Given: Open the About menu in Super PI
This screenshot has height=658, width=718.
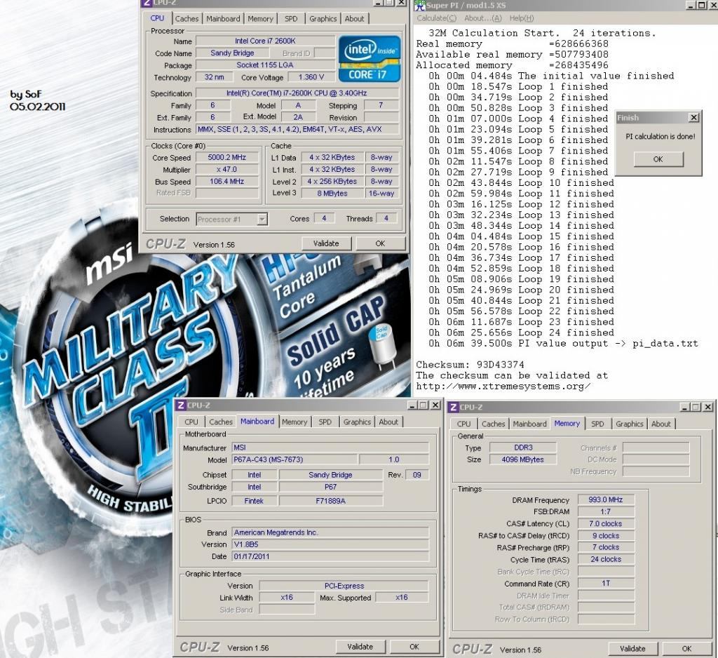Looking at the screenshot, I should (483, 18).
